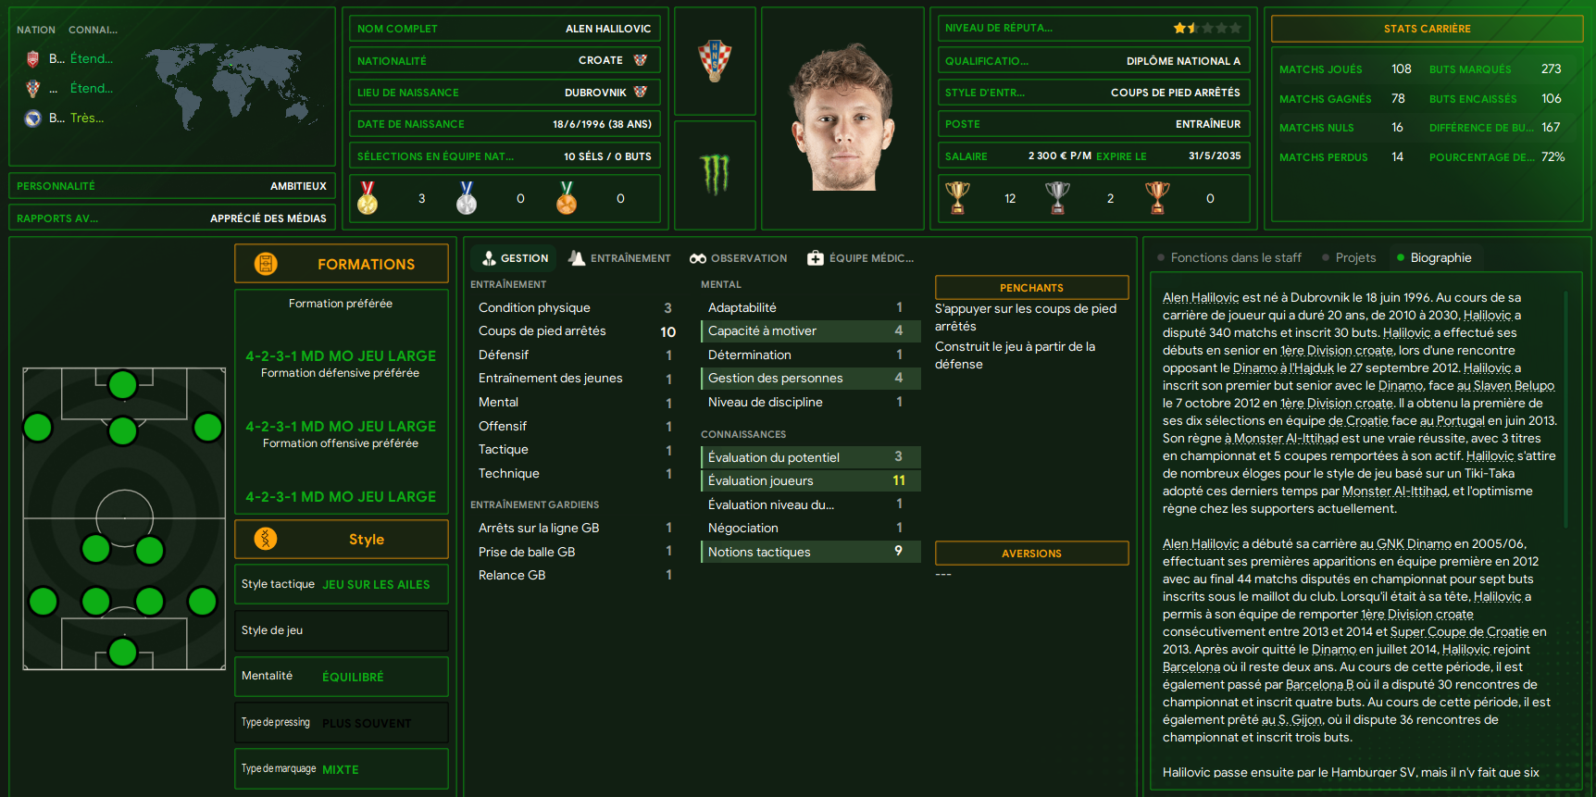
Task: Click the Monster club logo
Action: 715,174
